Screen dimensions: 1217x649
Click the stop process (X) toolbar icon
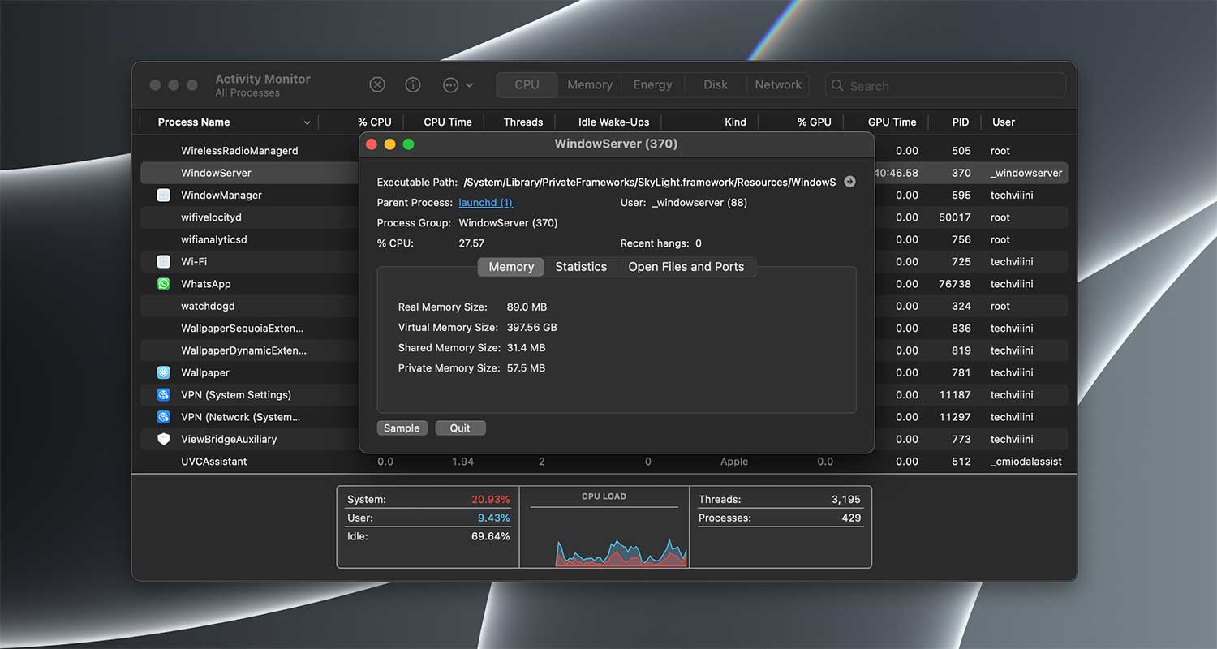376,84
